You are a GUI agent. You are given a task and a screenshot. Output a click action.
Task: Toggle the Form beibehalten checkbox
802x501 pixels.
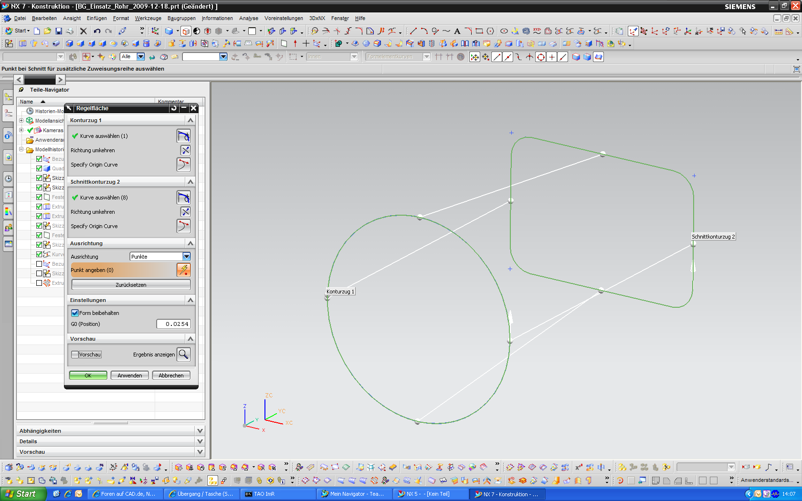point(74,313)
